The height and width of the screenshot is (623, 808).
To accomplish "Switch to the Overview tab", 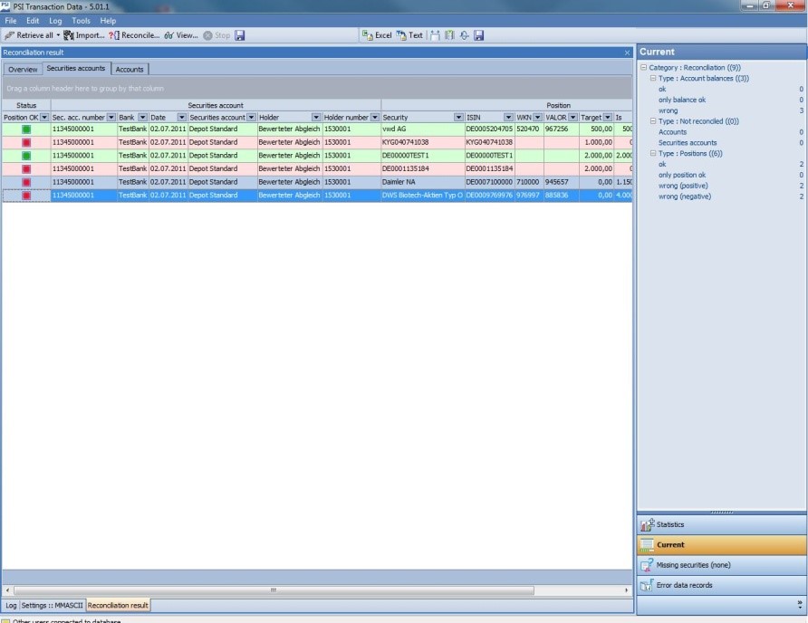I will click(23, 69).
